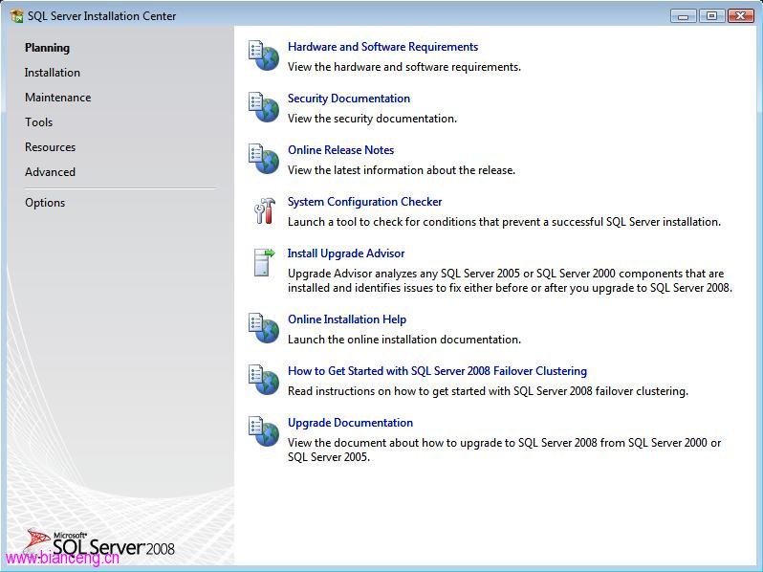Click the Online Installation Help icon
This screenshot has height=572, width=763.
(264, 329)
